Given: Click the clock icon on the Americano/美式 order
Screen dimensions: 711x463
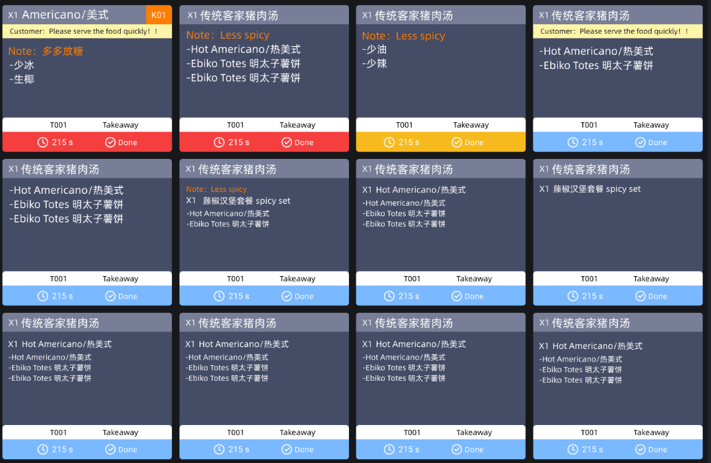Looking at the screenshot, I should (x=42, y=142).
